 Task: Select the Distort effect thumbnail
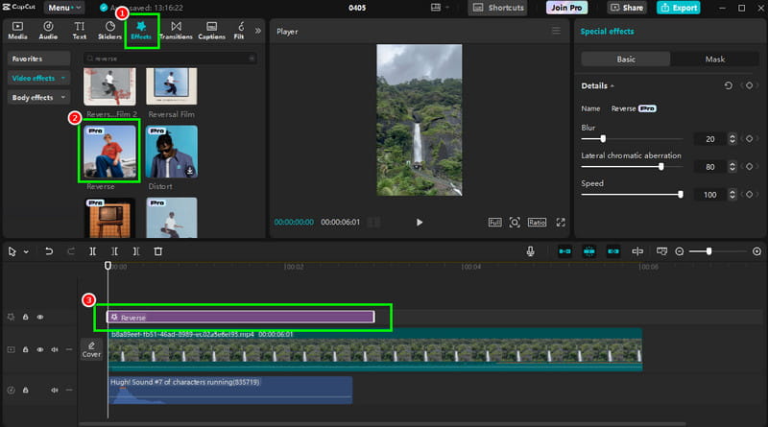click(x=172, y=153)
